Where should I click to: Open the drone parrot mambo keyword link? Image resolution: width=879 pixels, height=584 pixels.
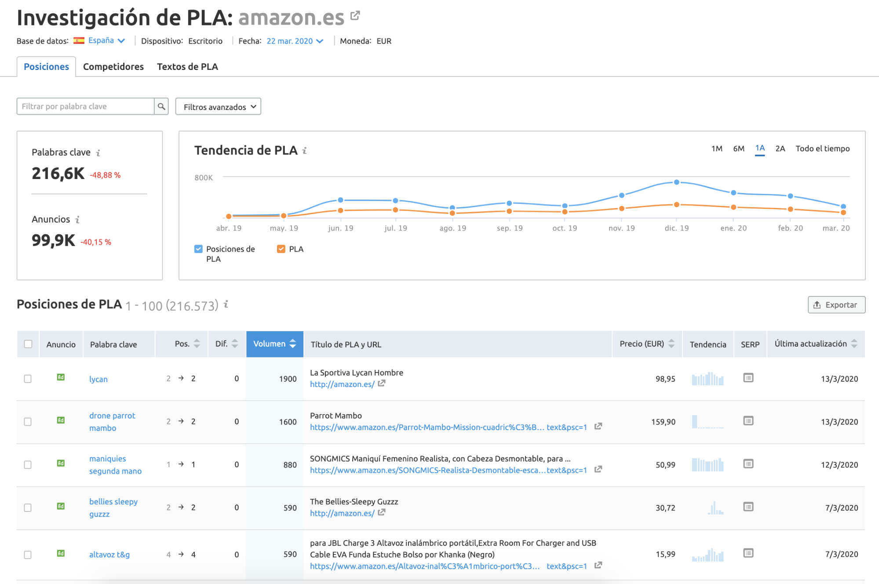click(112, 422)
